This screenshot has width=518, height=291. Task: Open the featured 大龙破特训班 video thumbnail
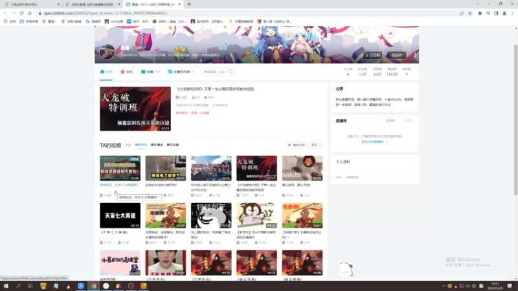(x=135, y=109)
